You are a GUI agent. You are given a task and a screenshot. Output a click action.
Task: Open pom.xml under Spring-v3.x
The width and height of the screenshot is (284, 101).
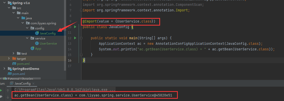point(23,64)
